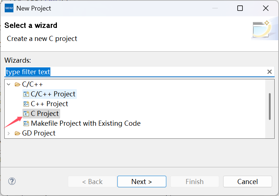Collapse the C/C++ tree category
Viewport: 279px width, 196px height.
9,84
